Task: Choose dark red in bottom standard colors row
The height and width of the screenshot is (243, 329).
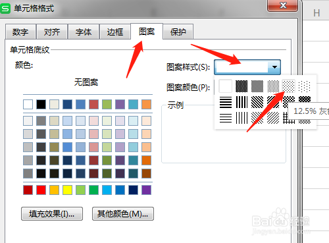Action: click(28, 190)
